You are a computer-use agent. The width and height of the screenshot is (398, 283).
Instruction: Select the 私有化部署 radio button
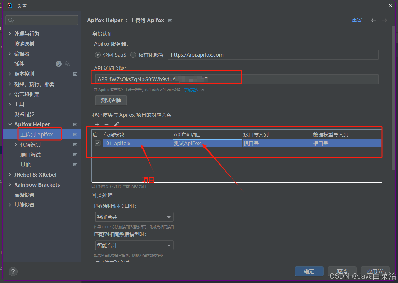click(x=133, y=55)
